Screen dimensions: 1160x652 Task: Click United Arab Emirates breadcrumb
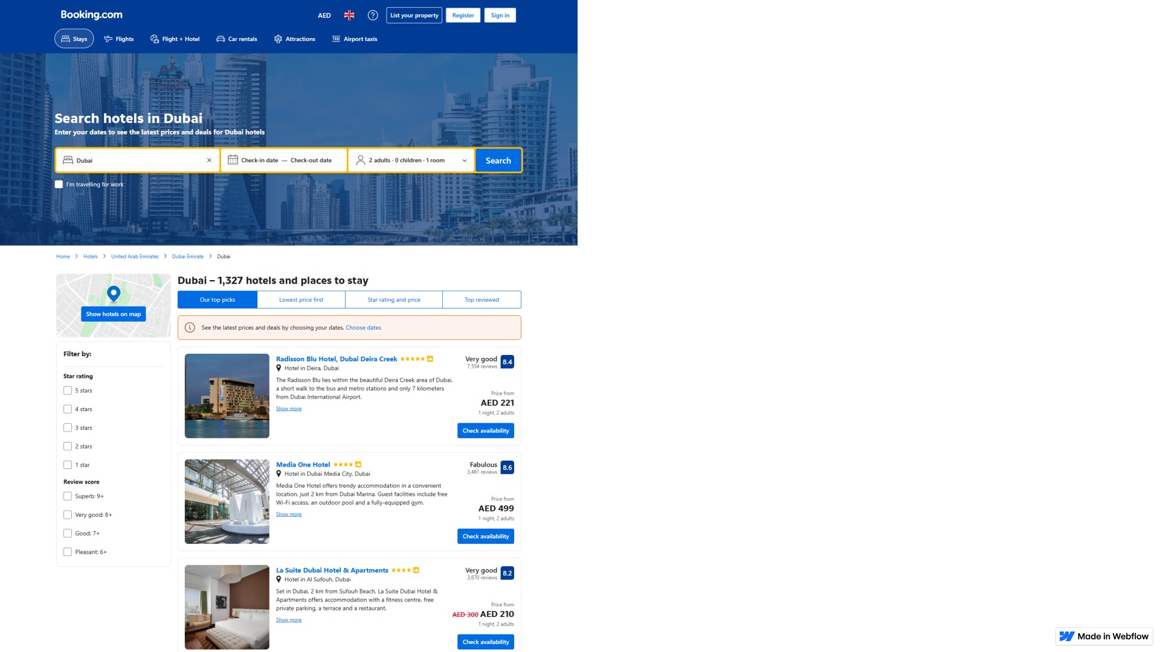tap(135, 257)
